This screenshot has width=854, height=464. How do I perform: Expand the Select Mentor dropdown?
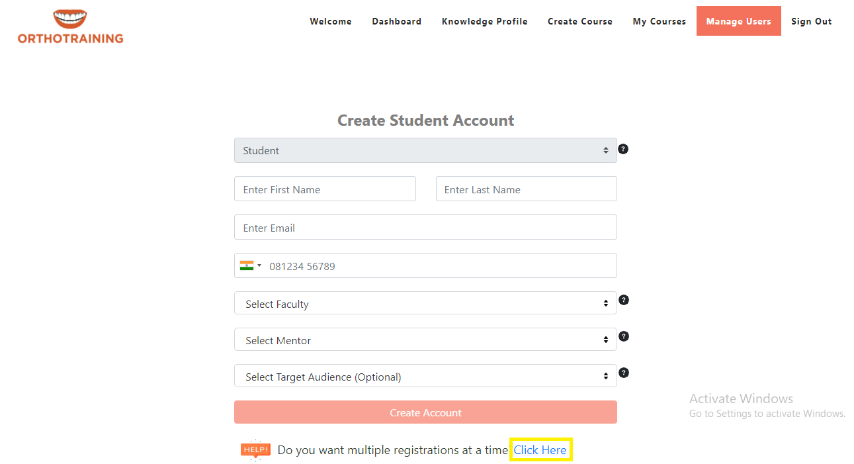[425, 340]
